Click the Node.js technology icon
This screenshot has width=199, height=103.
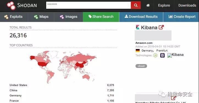tap(155, 55)
